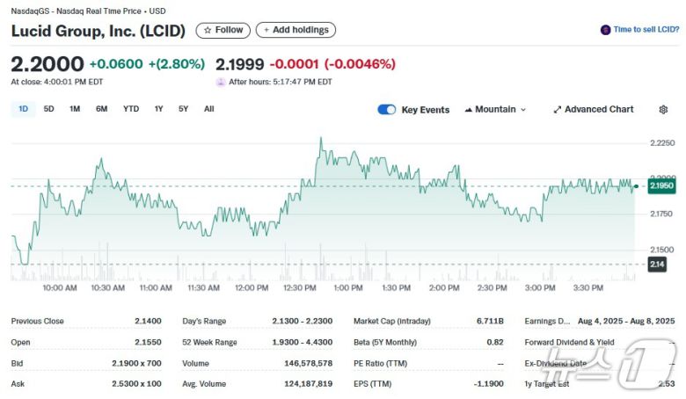Choose the YTD chart range
The width and height of the screenshot is (686, 399).
(131, 109)
